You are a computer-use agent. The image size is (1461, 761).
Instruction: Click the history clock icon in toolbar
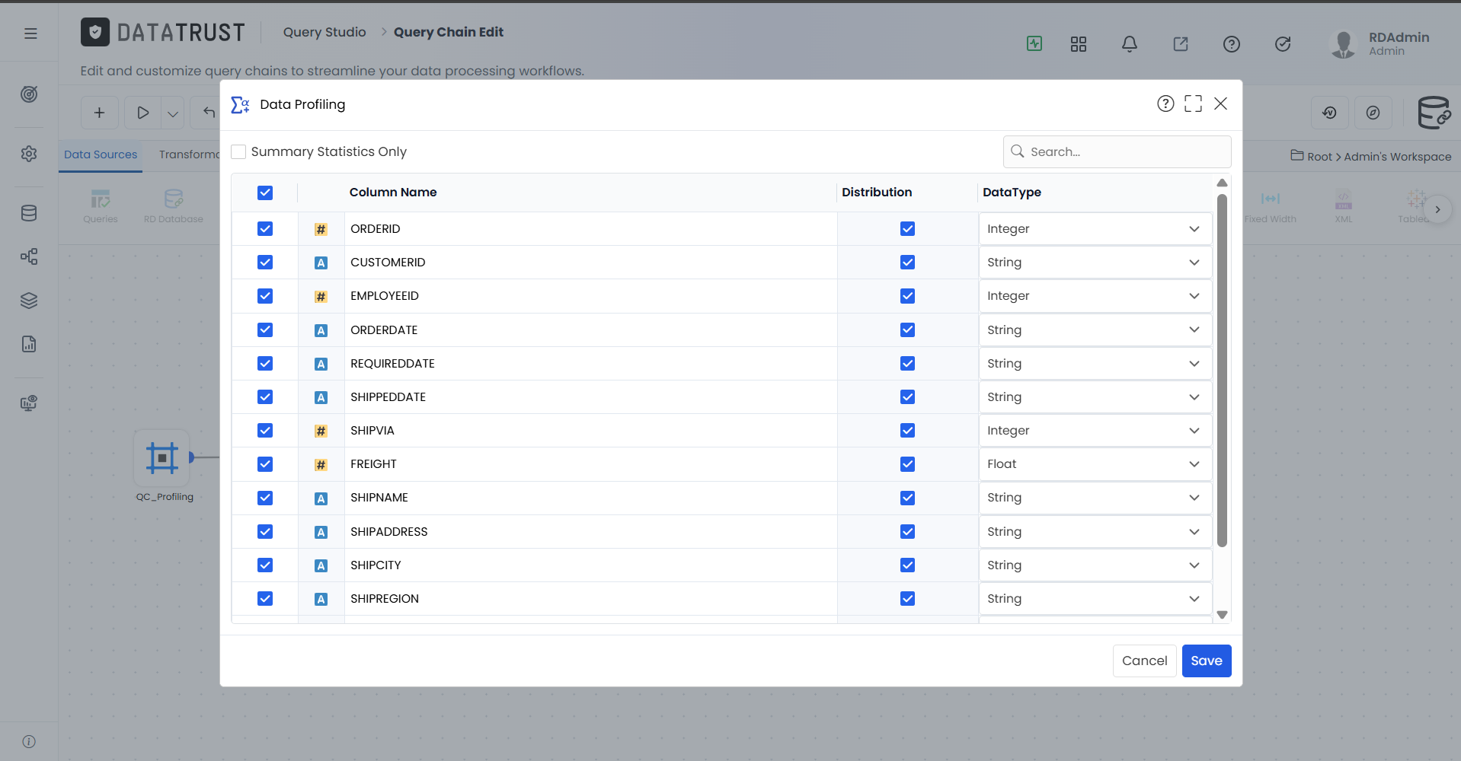(1330, 113)
